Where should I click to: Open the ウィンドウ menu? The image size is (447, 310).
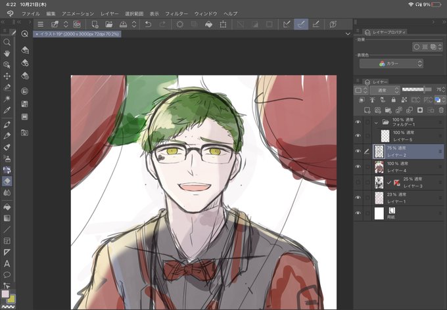point(206,14)
